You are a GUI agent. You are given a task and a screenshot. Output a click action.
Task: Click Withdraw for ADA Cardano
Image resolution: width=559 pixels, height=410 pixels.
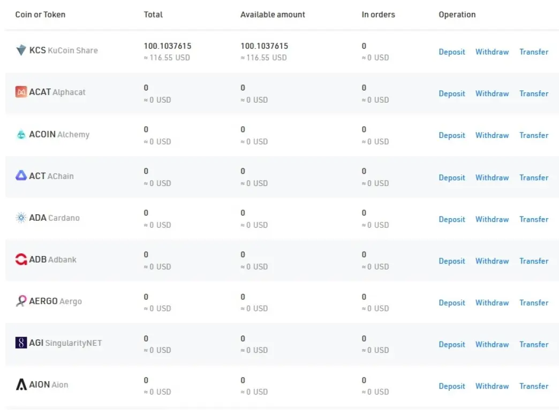[492, 219]
